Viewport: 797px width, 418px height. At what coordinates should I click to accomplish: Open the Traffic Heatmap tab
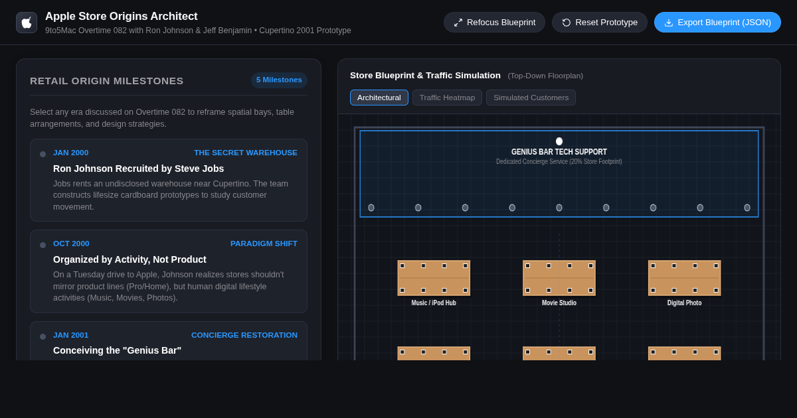pyautogui.click(x=447, y=98)
